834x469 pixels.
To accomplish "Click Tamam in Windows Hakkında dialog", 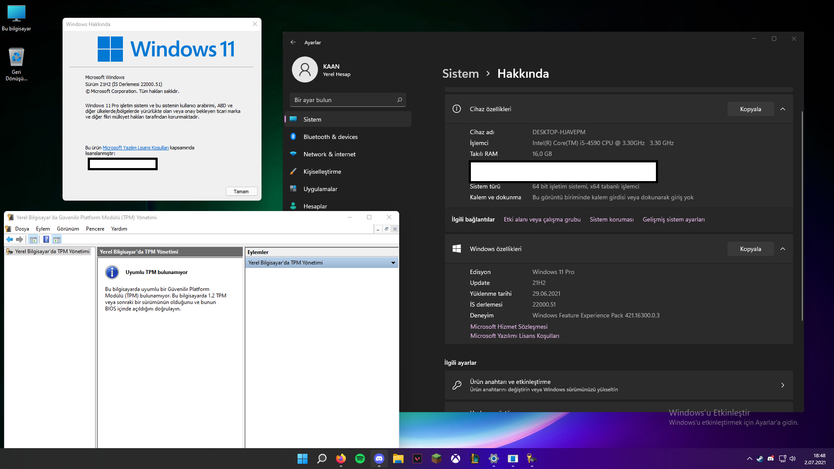I will [242, 192].
